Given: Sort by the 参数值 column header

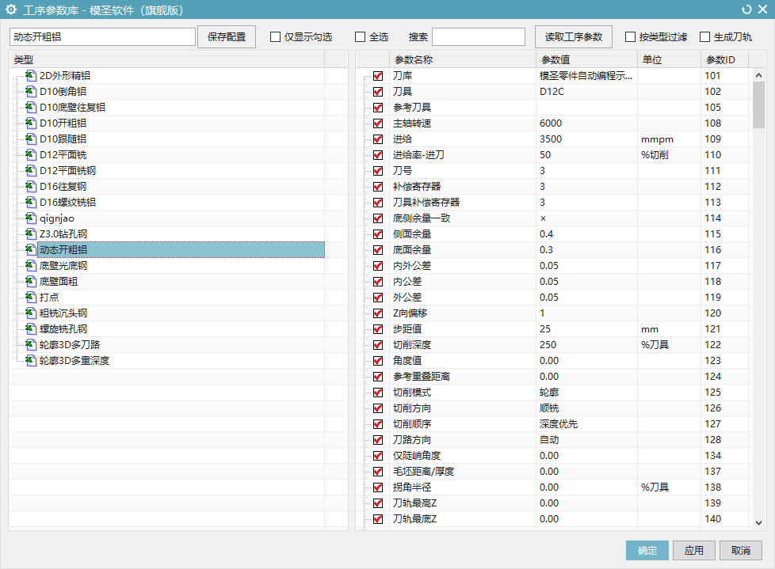Looking at the screenshot, I should click(x=586, y=59).
